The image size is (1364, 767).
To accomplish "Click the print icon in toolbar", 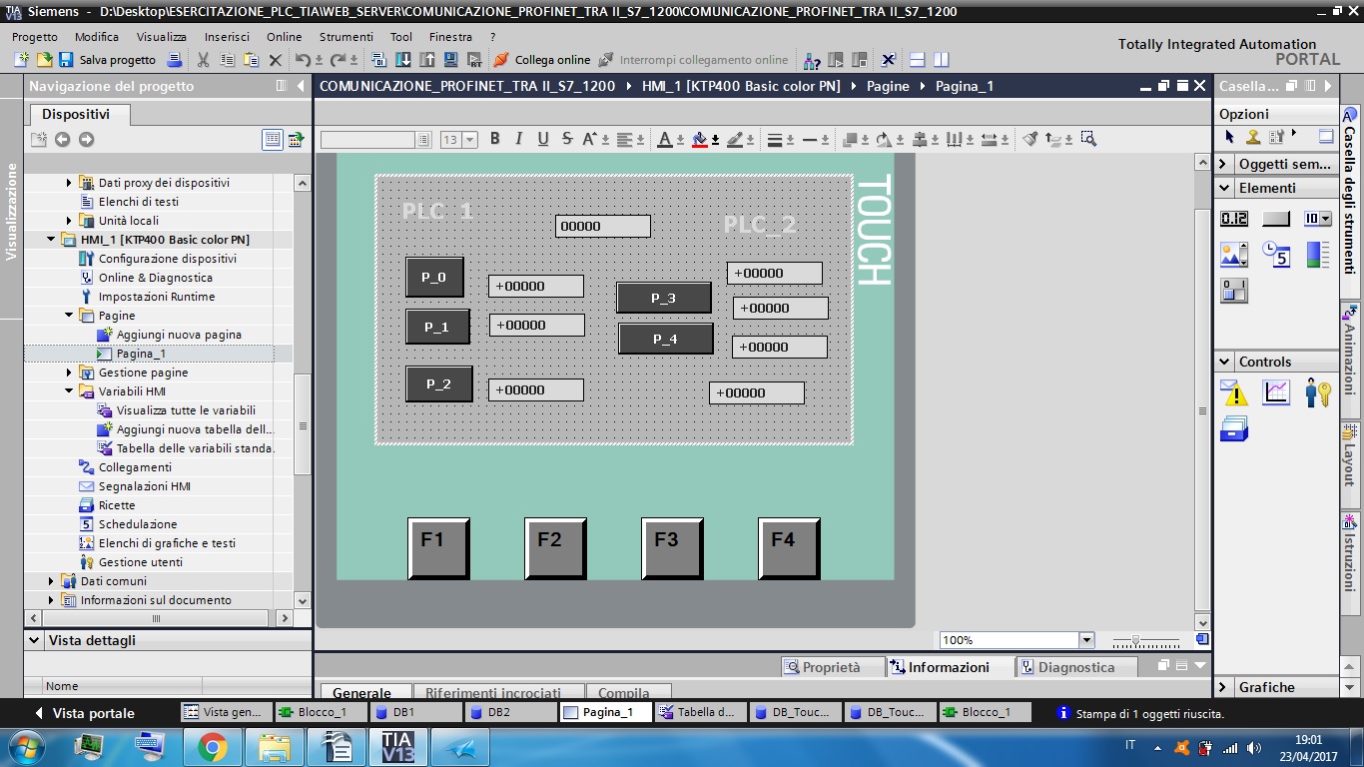I will pyautogui.click(x=174, y=60).
